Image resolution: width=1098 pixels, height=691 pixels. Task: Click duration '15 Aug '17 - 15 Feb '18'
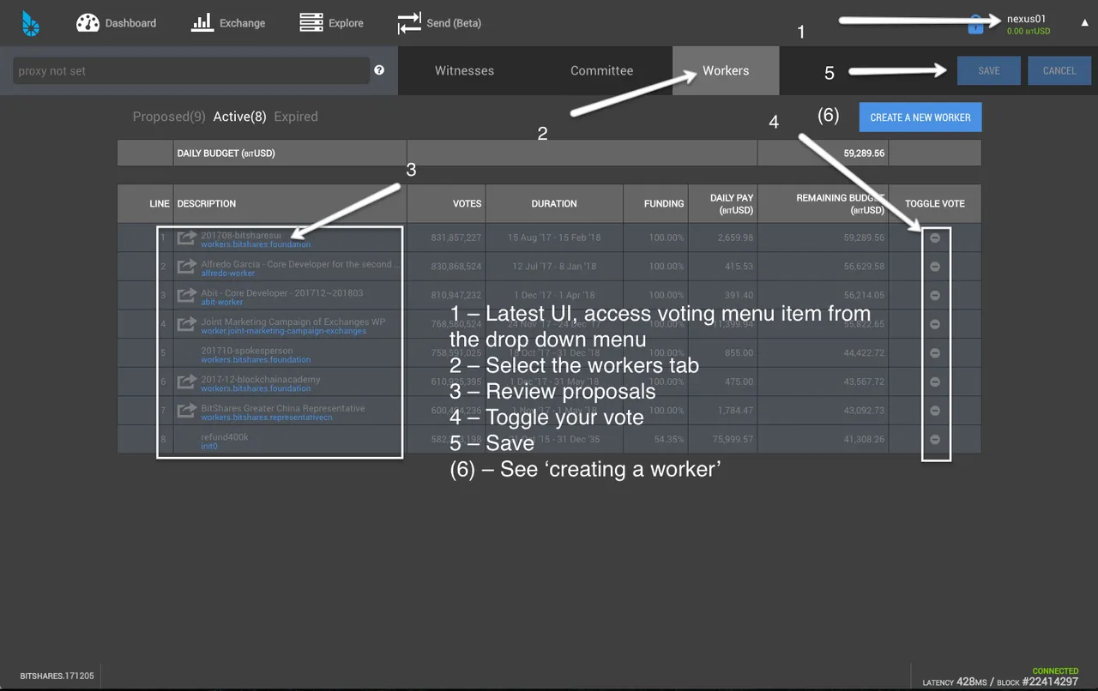pyautogui.click(x=554, y=237)
